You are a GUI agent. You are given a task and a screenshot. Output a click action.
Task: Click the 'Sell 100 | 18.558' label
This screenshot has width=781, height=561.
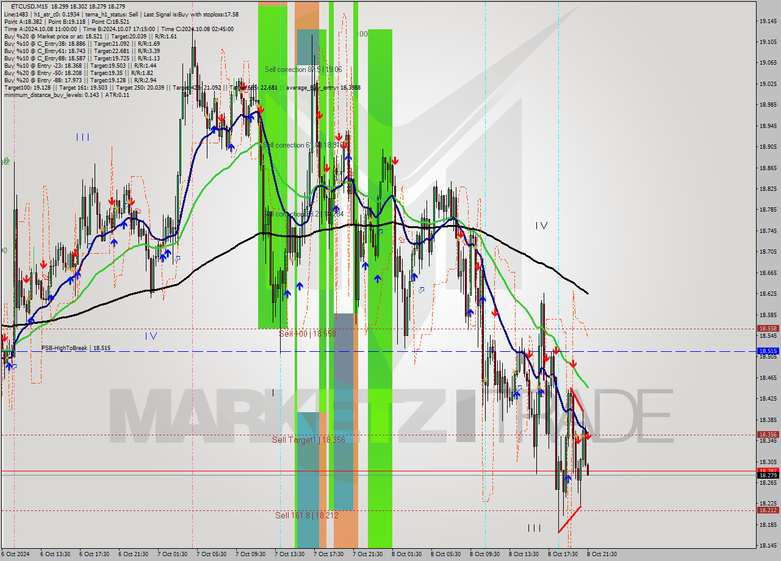coord(308,334)
